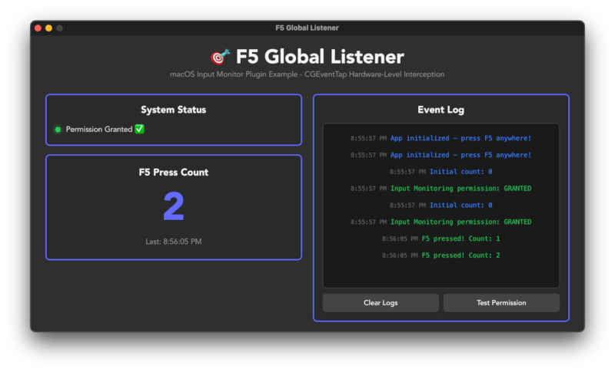Screen dimensions: 615x372
Task: Click the green status dot indicator
Action: [x=58, y=130]
